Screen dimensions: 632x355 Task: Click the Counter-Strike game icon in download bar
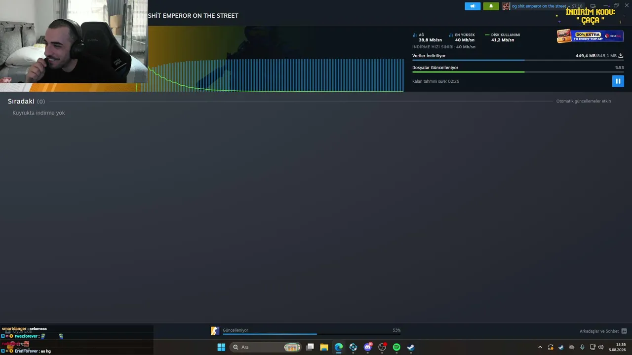click(x=215, y=331)
